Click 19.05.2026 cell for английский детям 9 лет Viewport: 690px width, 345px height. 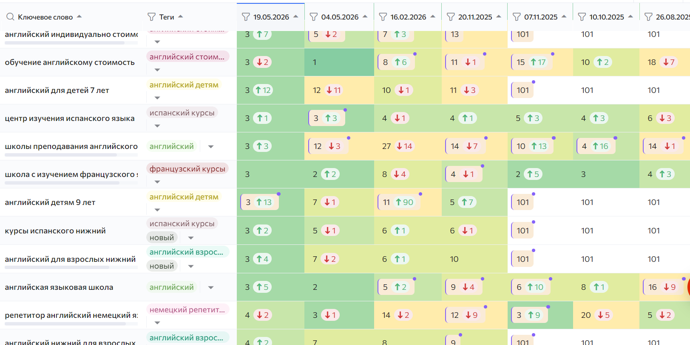point(271,202)
